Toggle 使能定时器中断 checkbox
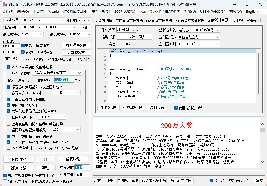This screenshot has height=186, width=267. (x=176, y=108)
